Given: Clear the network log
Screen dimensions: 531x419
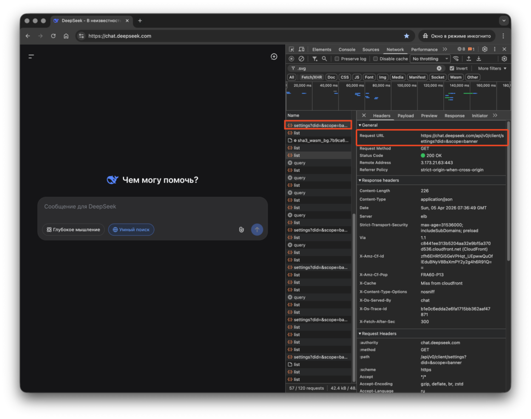Looking at the screenshot, I should point(301,59).
